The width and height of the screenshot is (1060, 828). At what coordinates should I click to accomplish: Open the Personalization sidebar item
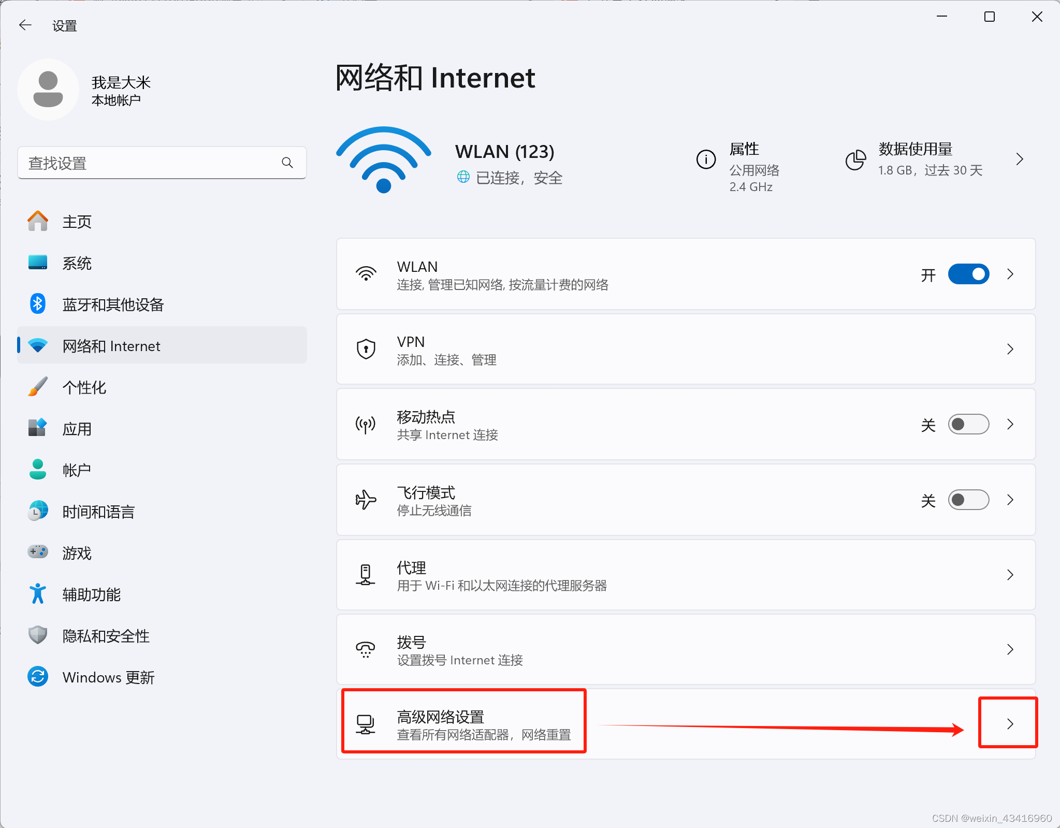[84, 387]
